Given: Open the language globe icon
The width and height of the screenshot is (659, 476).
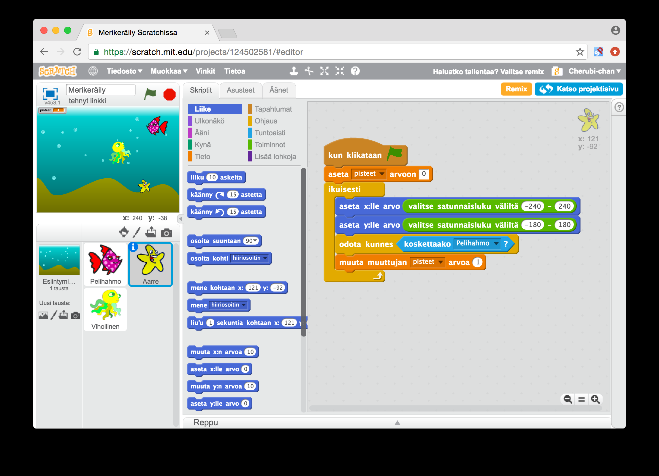Looking at the screenshot, I should coord(93,71).
